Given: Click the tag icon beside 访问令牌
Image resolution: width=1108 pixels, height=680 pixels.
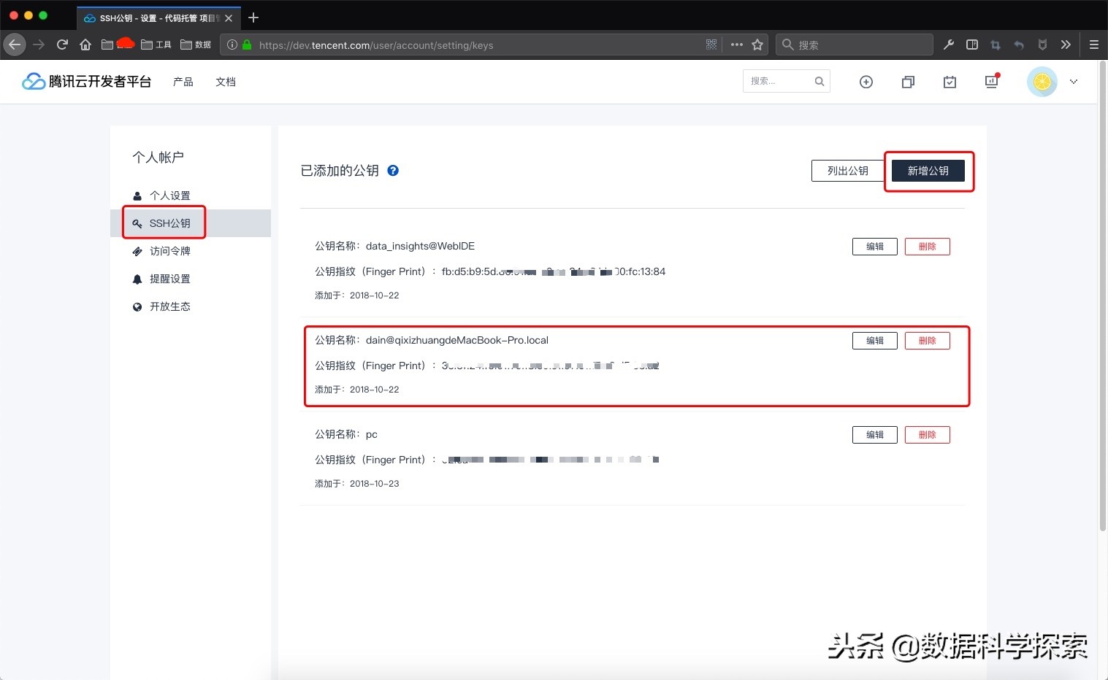Looking at the screenshot, I should click(137, 251).
